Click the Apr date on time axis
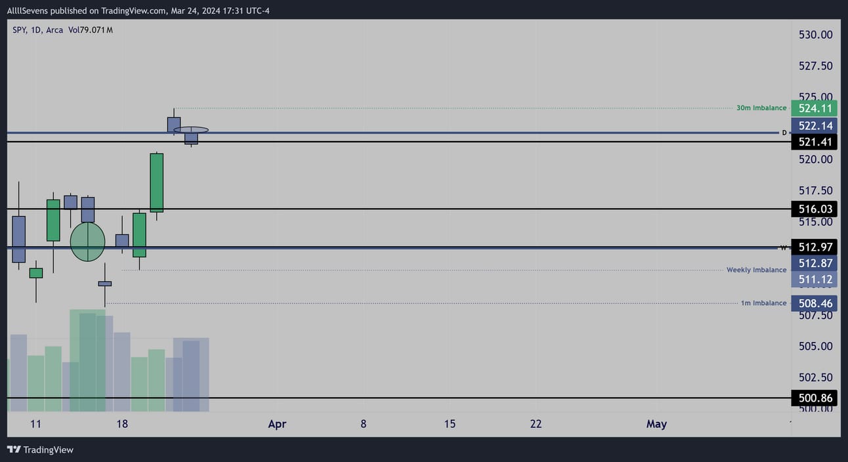The height and width of the screenshot is (462, 848). (x=277, y=424)
